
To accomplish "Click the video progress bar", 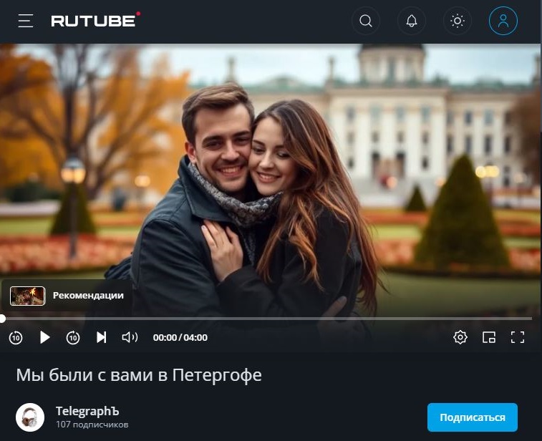I will [266, 319].
